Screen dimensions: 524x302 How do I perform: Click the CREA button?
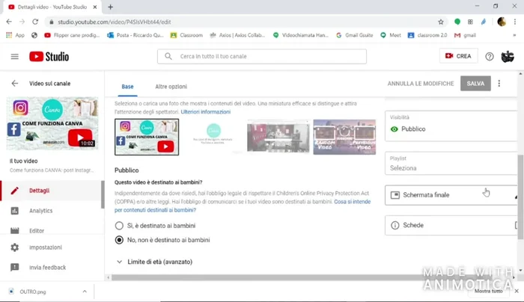click(458, 56)
